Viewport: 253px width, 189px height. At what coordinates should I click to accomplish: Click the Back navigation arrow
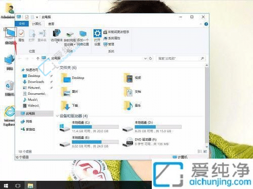[x=20, y=58]
